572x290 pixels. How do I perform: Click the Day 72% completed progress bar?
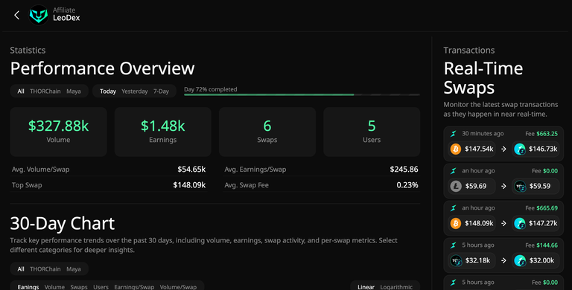(302, 94)
